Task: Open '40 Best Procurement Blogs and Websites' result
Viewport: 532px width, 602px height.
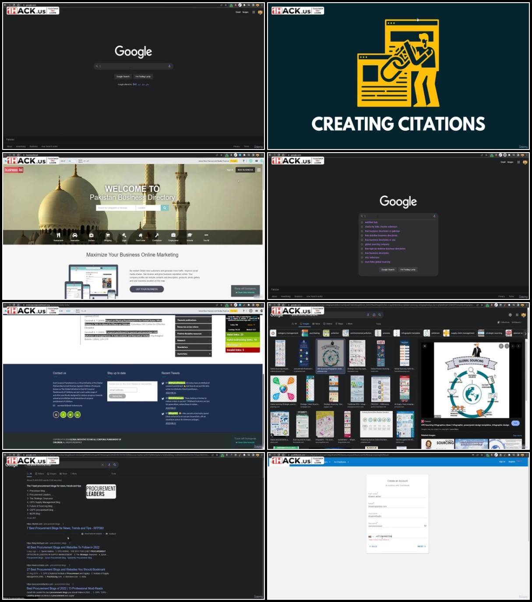Action: pyautogui.click(x=63, y=547)
